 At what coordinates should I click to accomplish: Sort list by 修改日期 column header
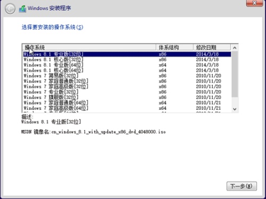tap(212, 47)
